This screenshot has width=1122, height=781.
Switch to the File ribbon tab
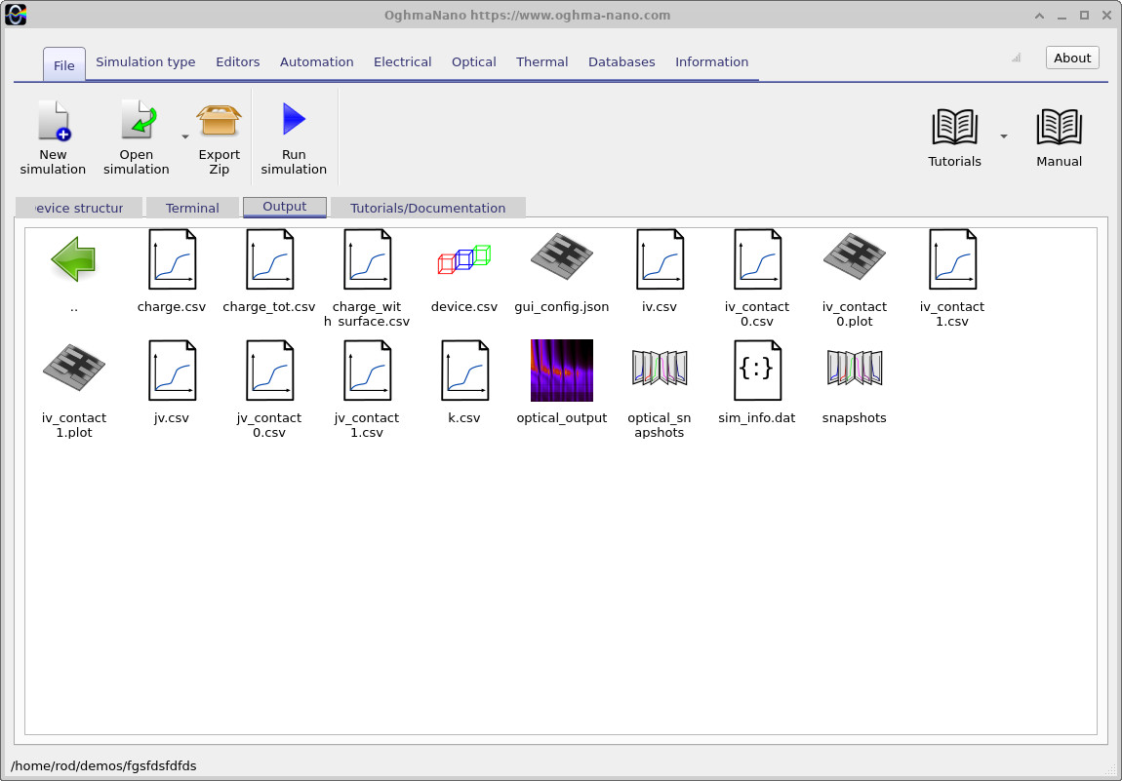pyautogui.click(x=63, y=65)
